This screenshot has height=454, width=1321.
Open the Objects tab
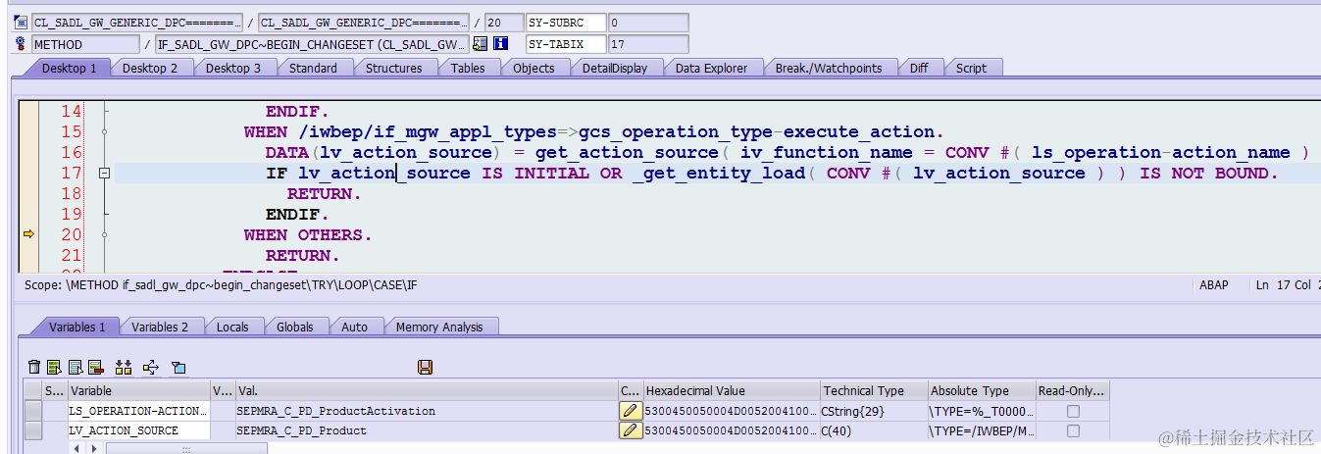click(533, 68)
